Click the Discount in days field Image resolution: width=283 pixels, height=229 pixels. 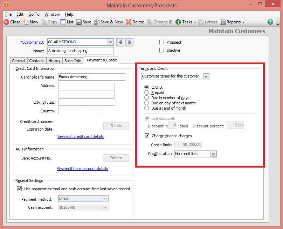pos(173,125)
